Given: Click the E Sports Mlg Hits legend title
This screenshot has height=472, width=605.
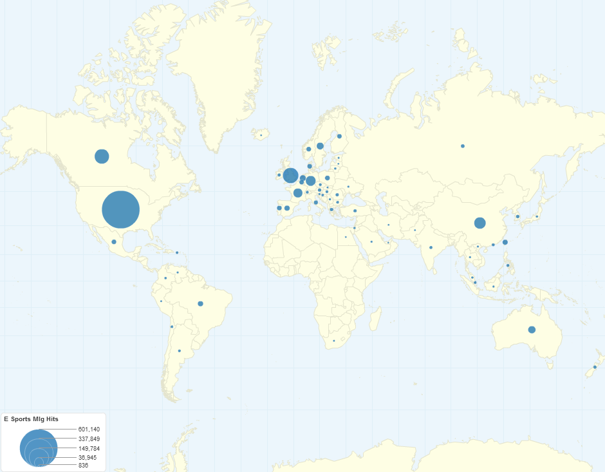Looking at the screenshot, I should [x=31, y=419].
